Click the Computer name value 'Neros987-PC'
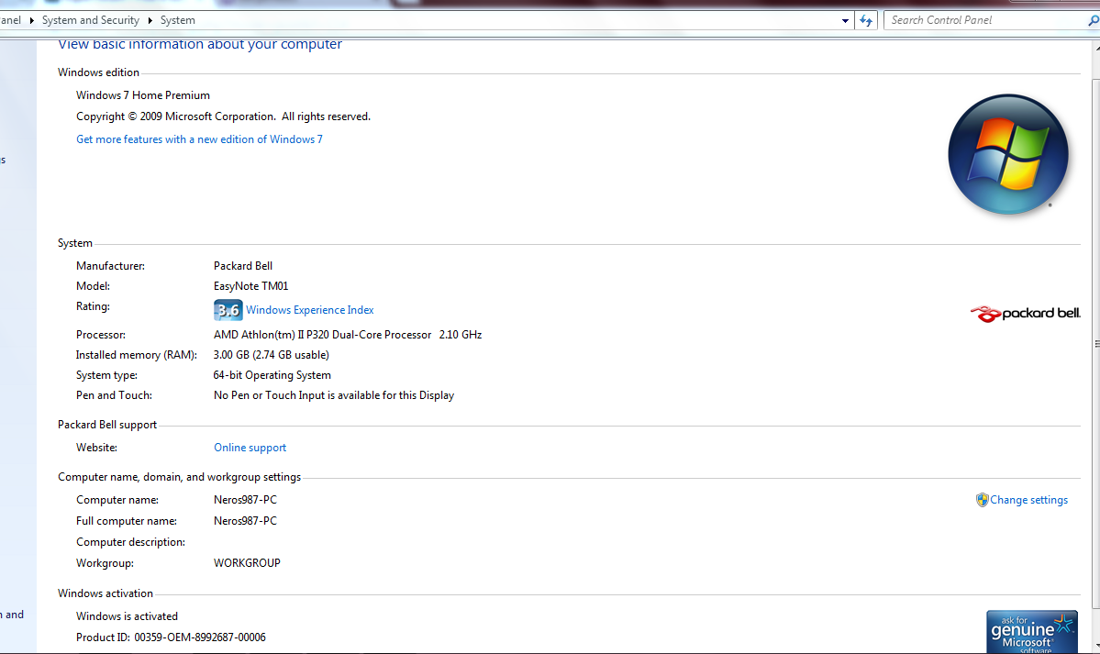The width and height of the screenshot is (1100, 654). (x=246, y=500)
